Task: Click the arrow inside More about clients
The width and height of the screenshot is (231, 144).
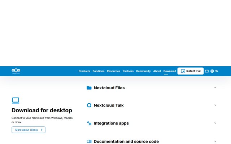Action: point(42,130)
